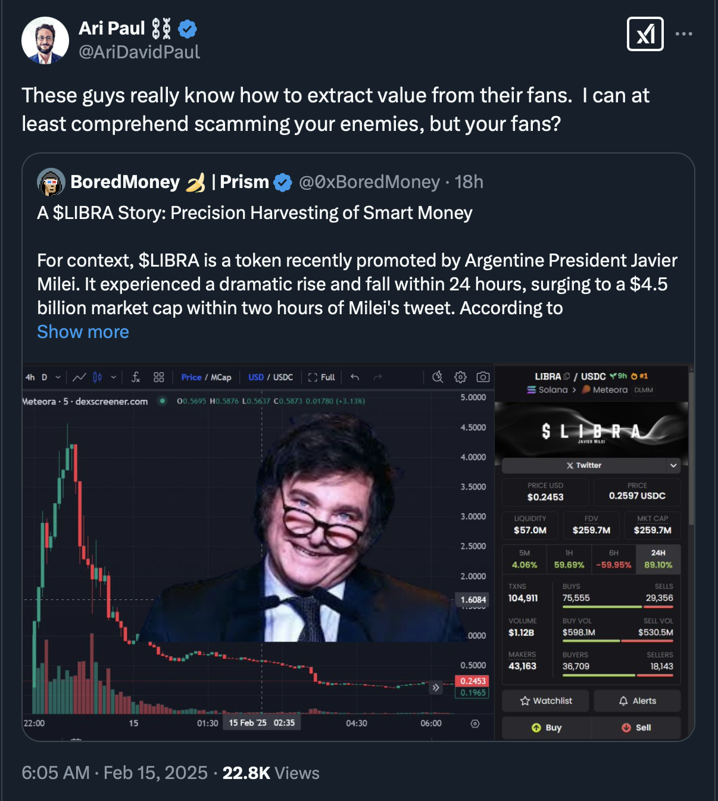Open chart settings gear icon
The height and width of the screenshot is (801, 718).
coord(460,377)
